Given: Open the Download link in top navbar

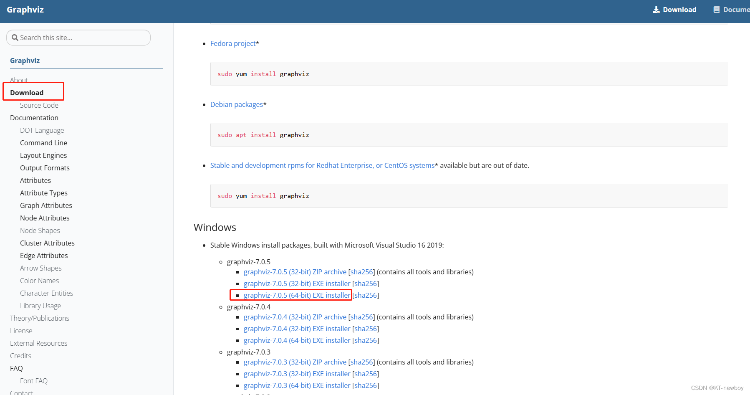Looking at the screenshot, I should pyautogui.click(x=679, y=10).
